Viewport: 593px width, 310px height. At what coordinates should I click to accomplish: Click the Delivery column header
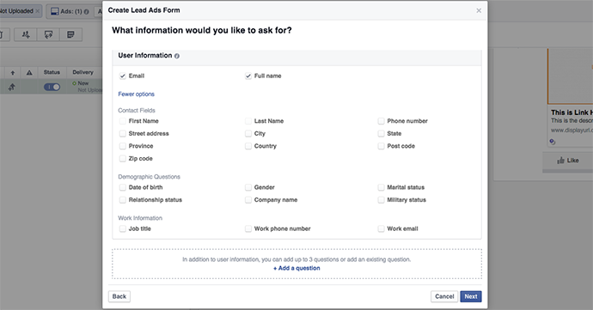tap(83, 72)
